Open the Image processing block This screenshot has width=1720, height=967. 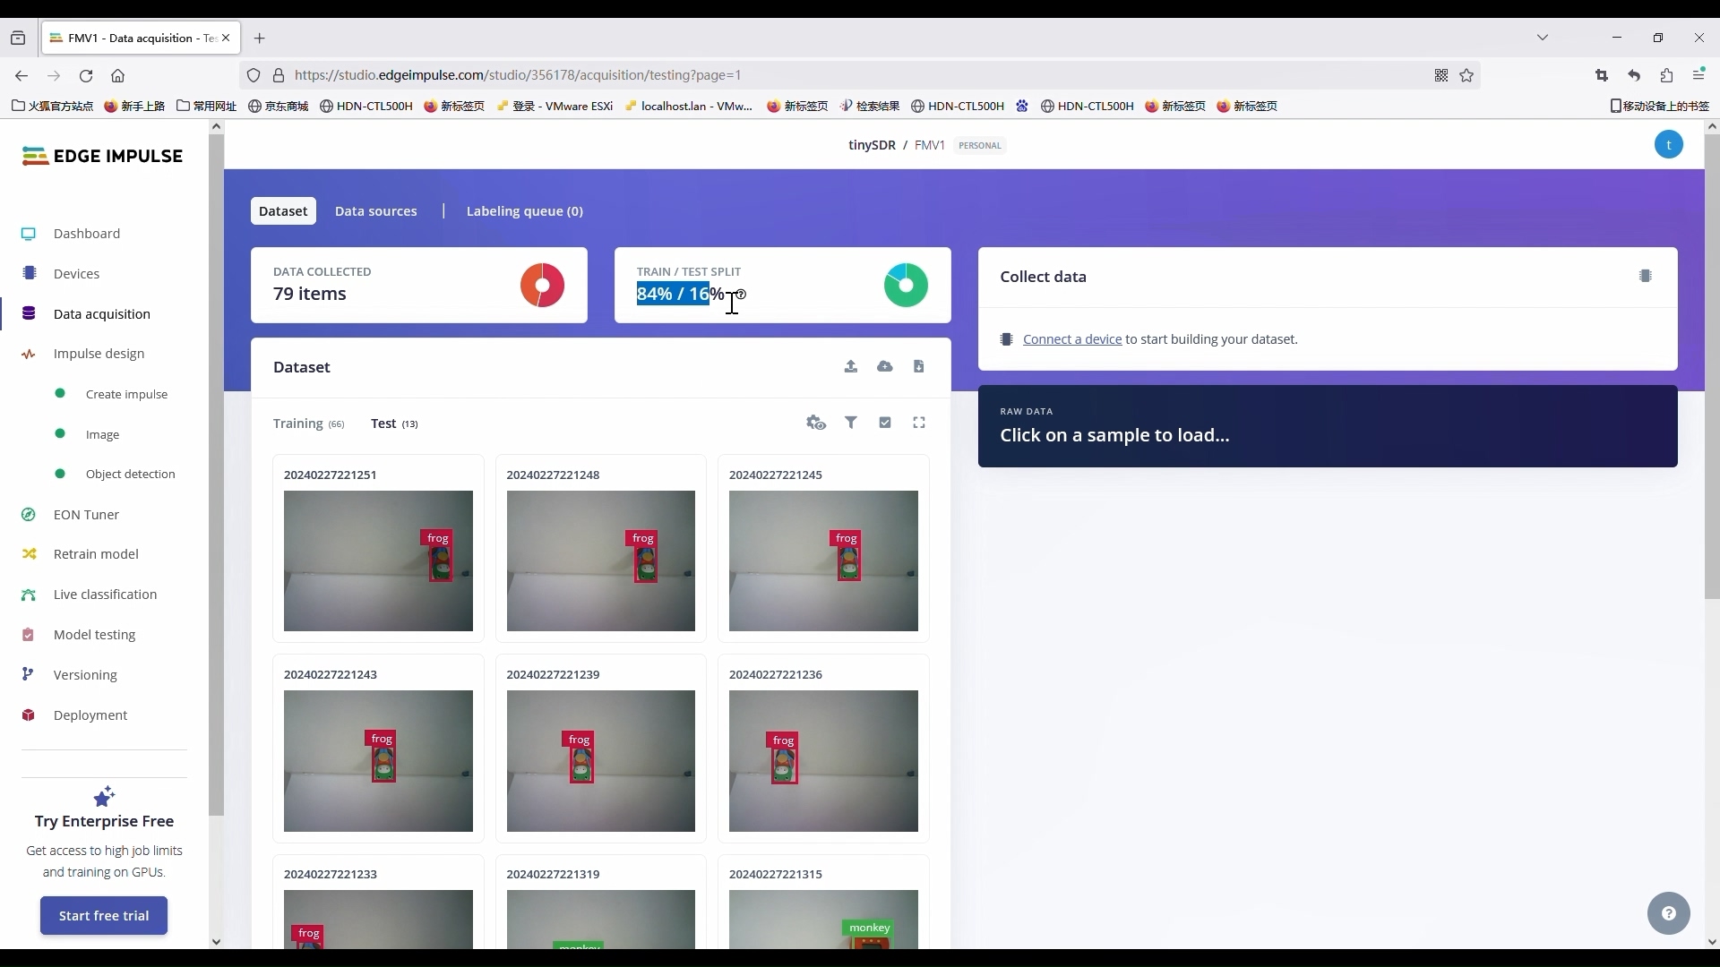pos(102,434)
